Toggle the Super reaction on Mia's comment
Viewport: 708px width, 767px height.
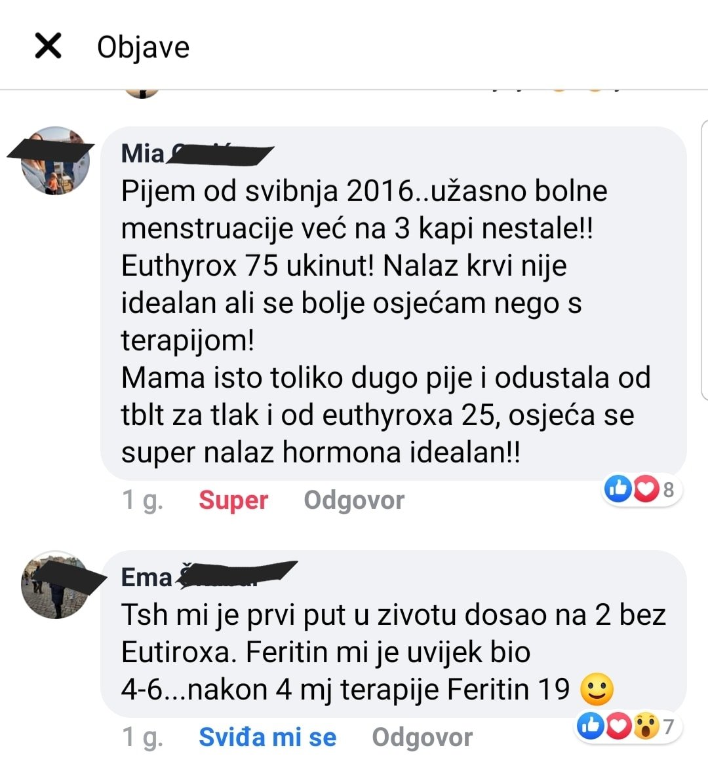pyautogui.click(x=233, y=500)
